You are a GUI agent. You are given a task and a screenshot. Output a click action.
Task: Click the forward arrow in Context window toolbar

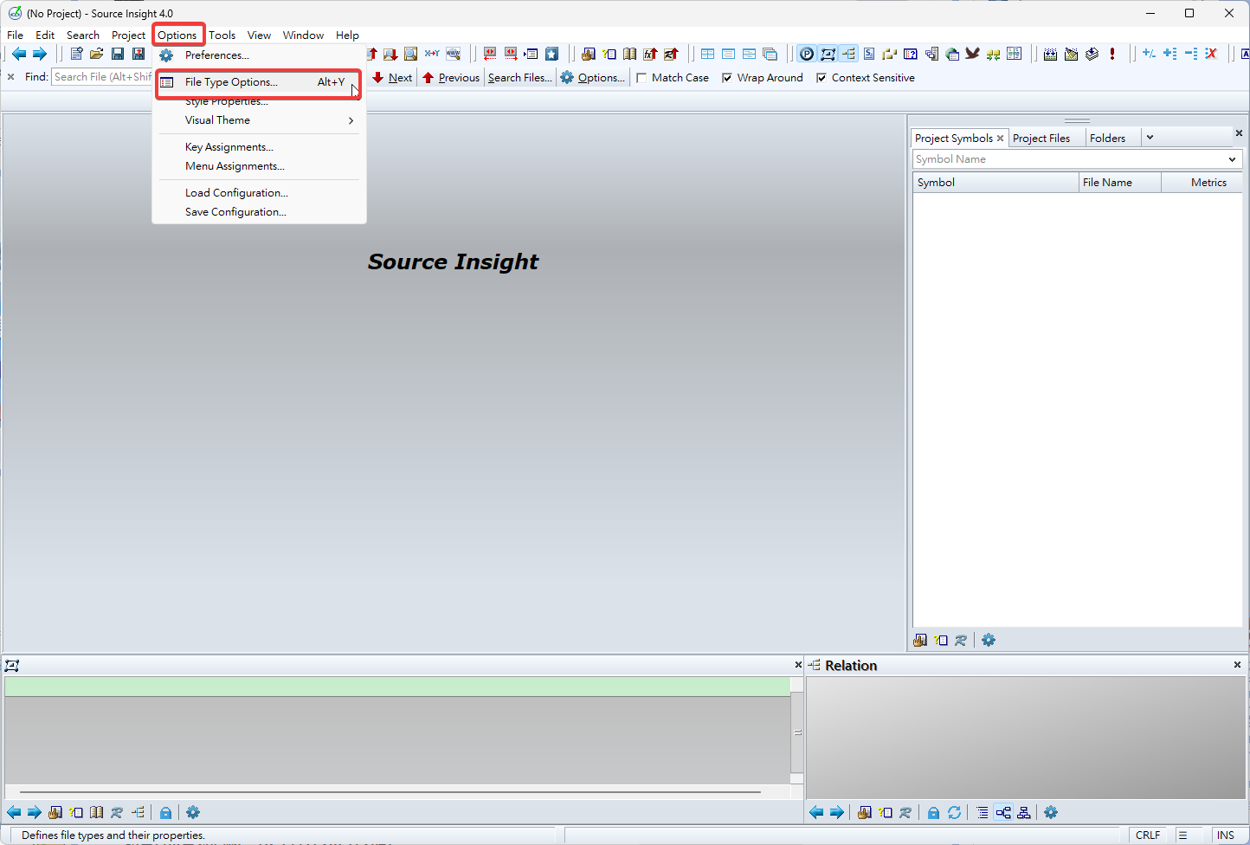coord(35,812)
